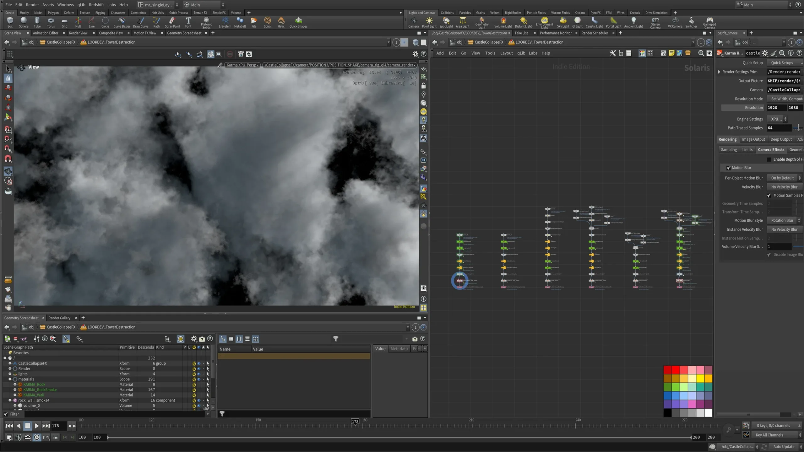Create a Metaball from the shelf
Image resolution: width=804 pixels, height=452 pixels.
tap(240, 22)
